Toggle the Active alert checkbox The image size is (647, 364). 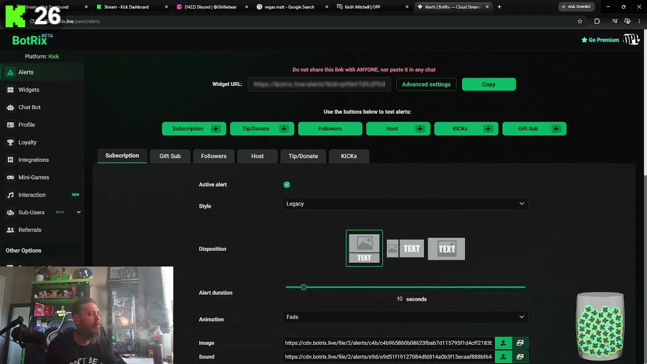[287, 185]
